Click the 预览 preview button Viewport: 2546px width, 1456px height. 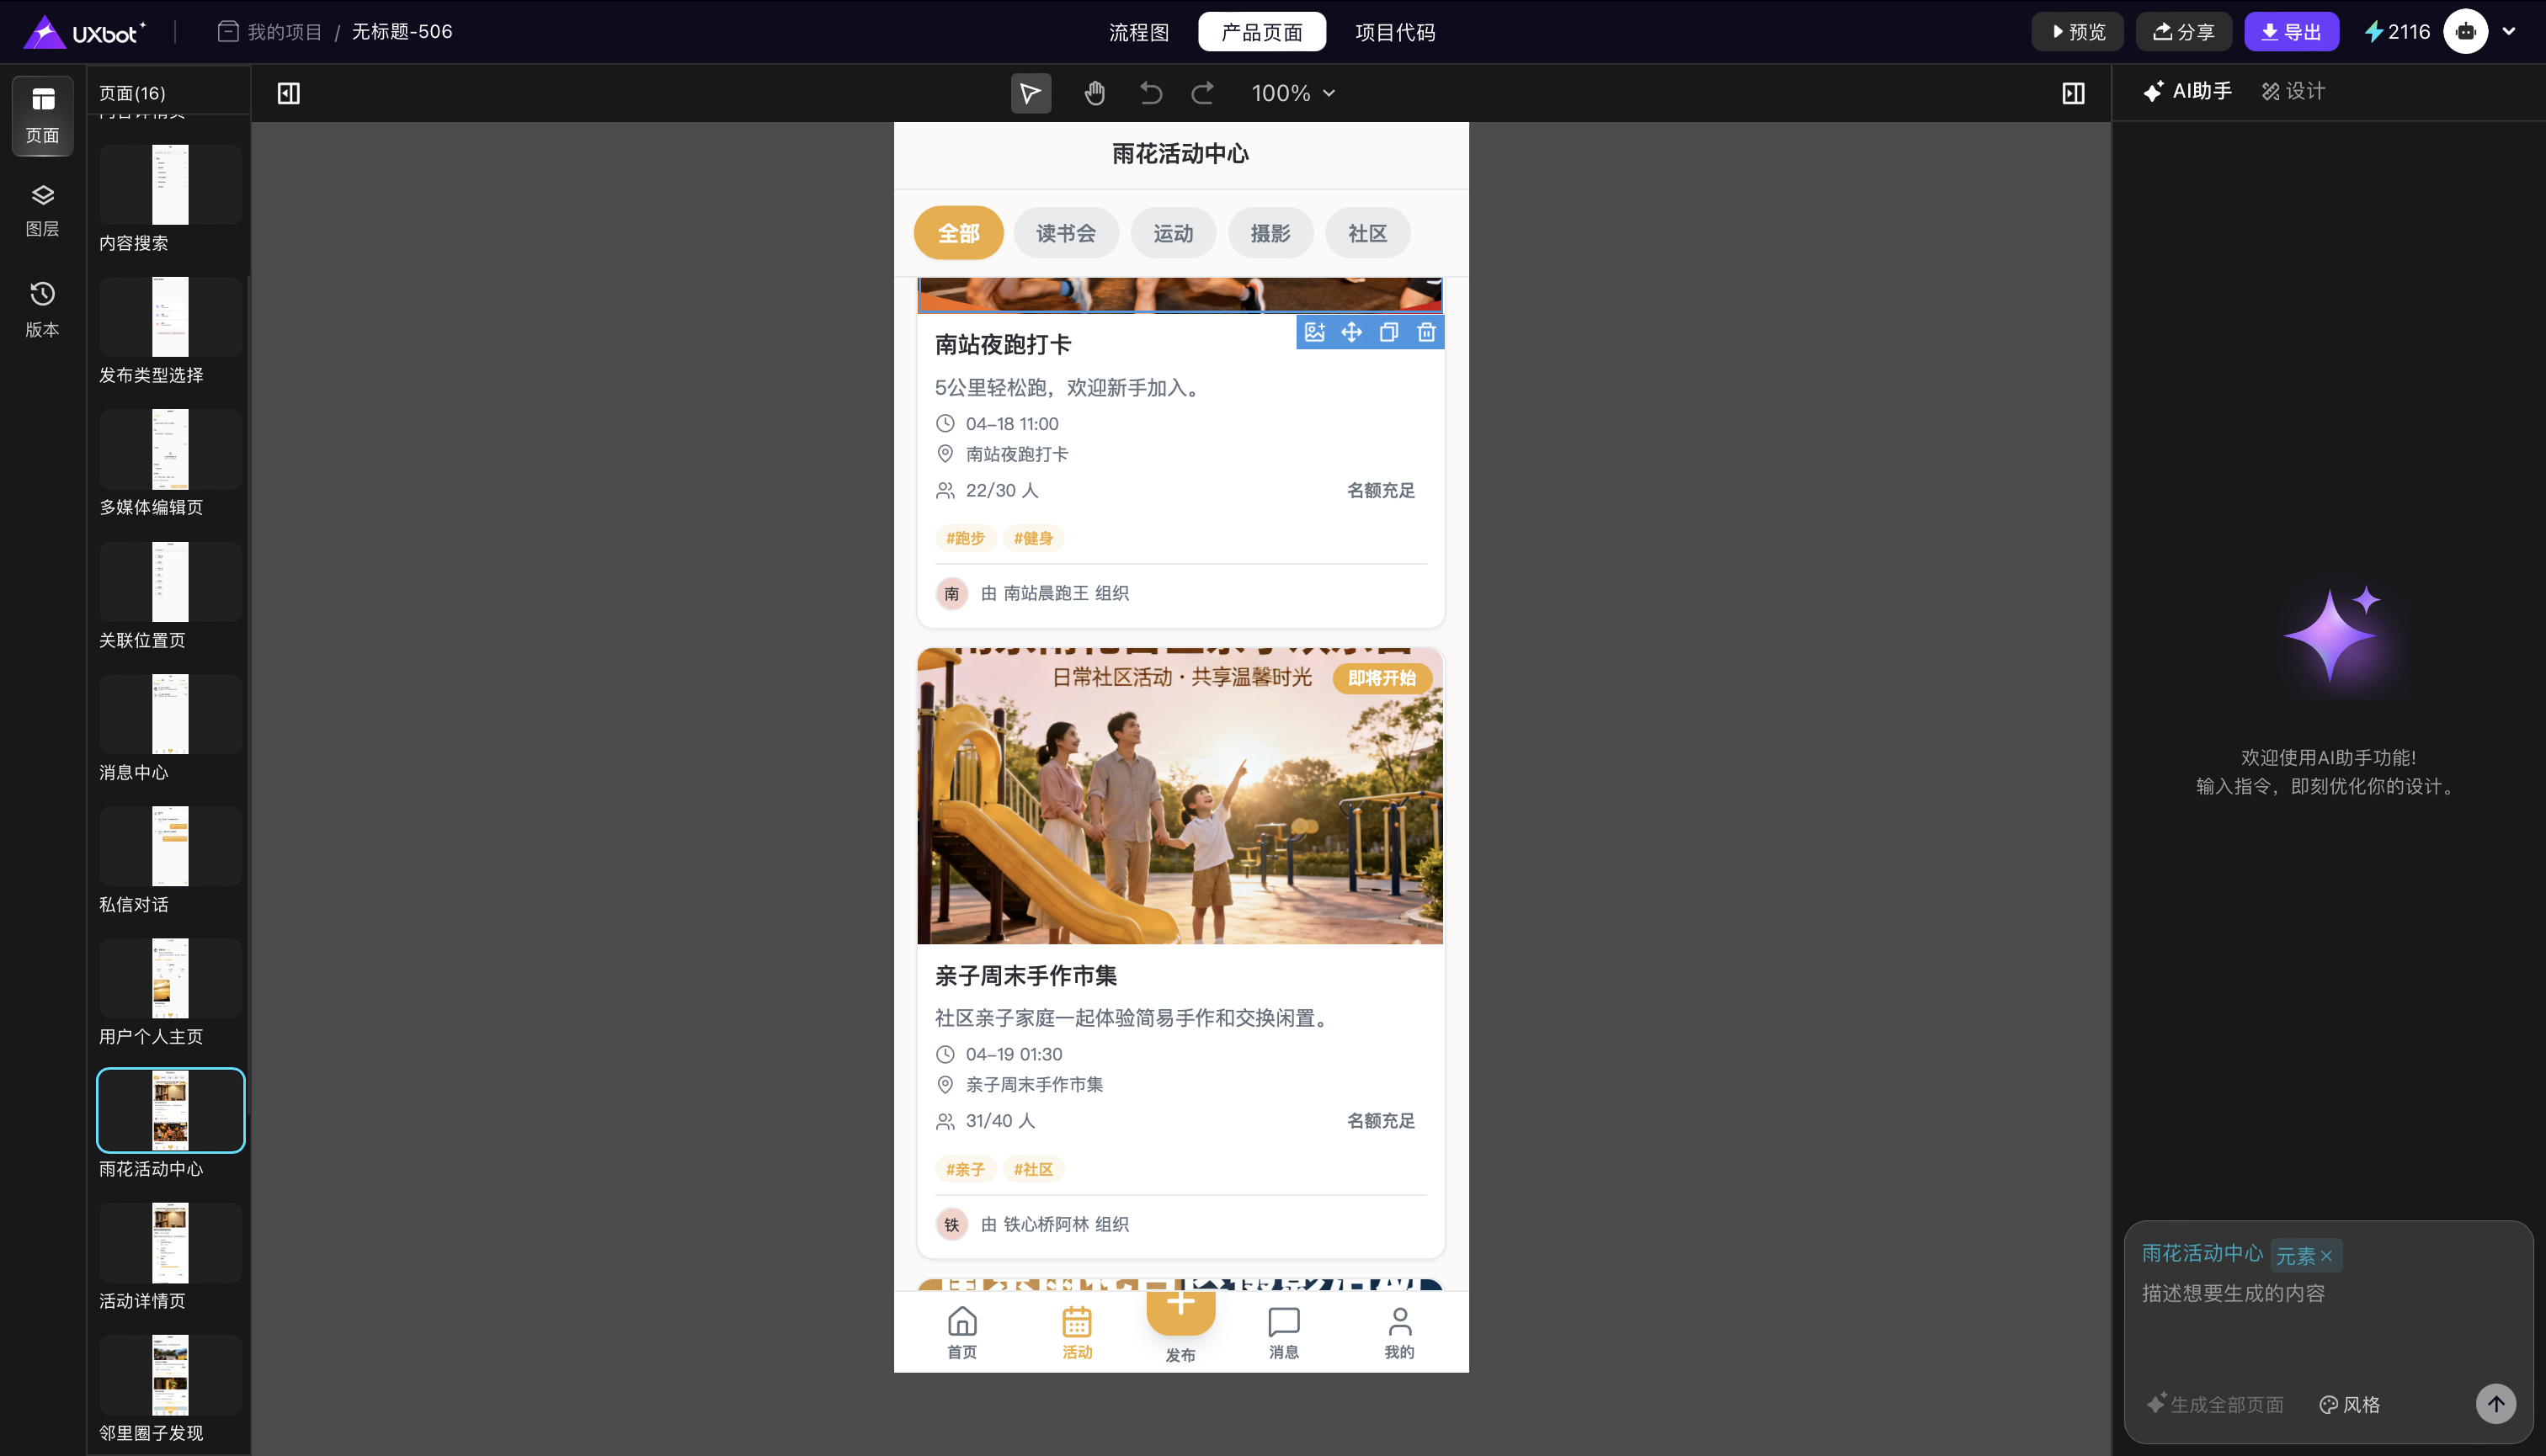(x=2079, y=32)
